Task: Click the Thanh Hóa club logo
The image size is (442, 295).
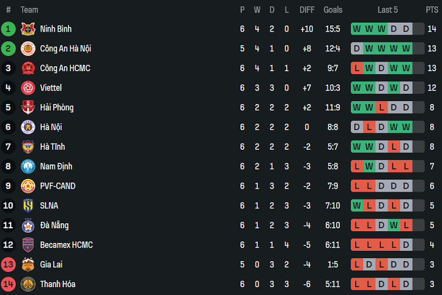Action: (28, 284)
